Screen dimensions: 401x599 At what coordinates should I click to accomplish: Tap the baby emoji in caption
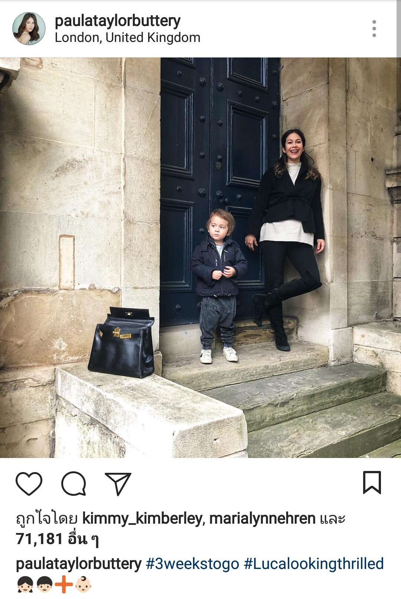tap(83, 584)
